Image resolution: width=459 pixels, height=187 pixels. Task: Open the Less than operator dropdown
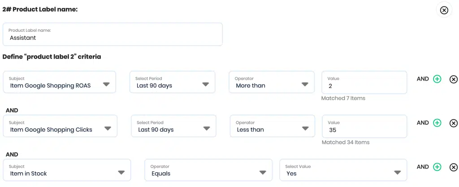(273, 126)
